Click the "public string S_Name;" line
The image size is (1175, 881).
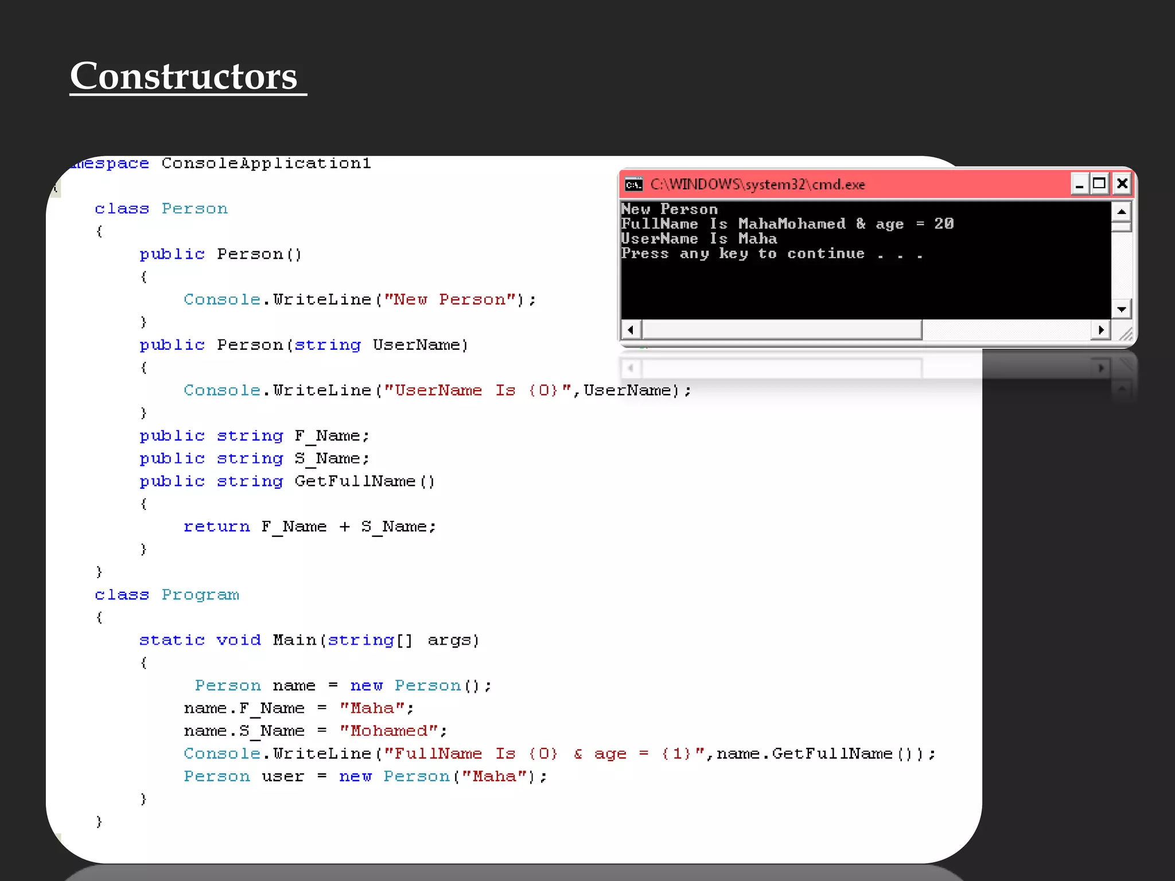[254, 458]
